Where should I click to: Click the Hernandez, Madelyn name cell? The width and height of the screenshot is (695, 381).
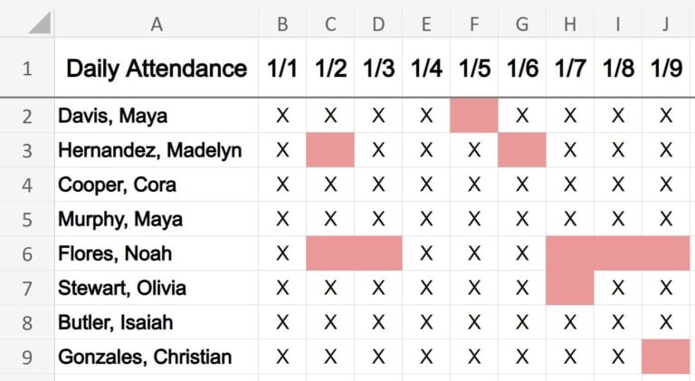click(157, 150)
